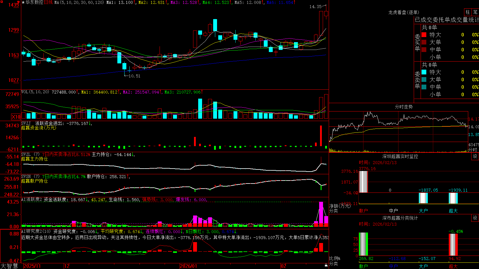
Task: Click the 超赢资金流(万元) label
Action: coord(39,128)
